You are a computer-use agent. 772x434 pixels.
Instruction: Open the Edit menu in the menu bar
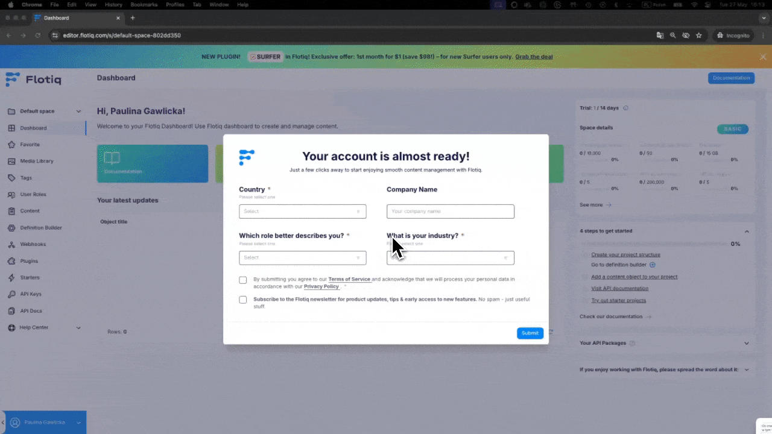[72, 5]
